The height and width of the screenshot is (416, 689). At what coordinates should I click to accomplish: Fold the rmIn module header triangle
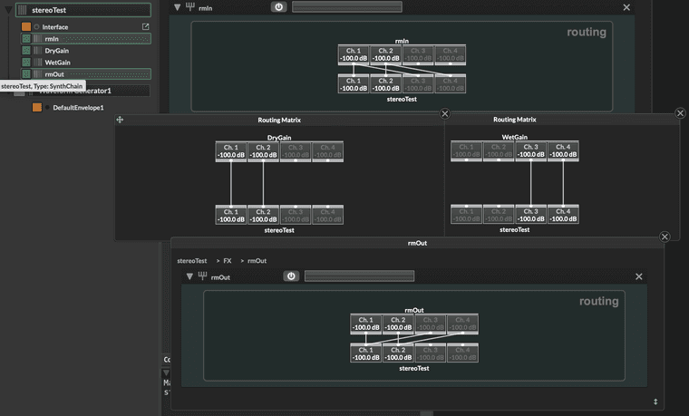177,7
